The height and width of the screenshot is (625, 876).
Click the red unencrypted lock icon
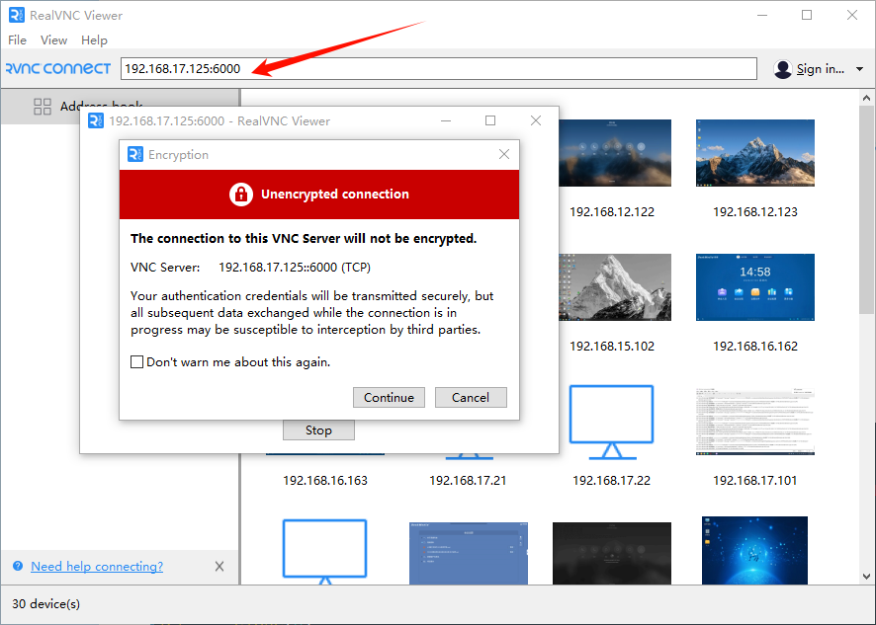(241, 195)
